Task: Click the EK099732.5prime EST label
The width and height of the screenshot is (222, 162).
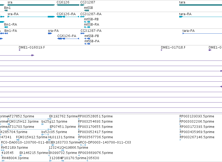Action: click(x=63, y=153)
